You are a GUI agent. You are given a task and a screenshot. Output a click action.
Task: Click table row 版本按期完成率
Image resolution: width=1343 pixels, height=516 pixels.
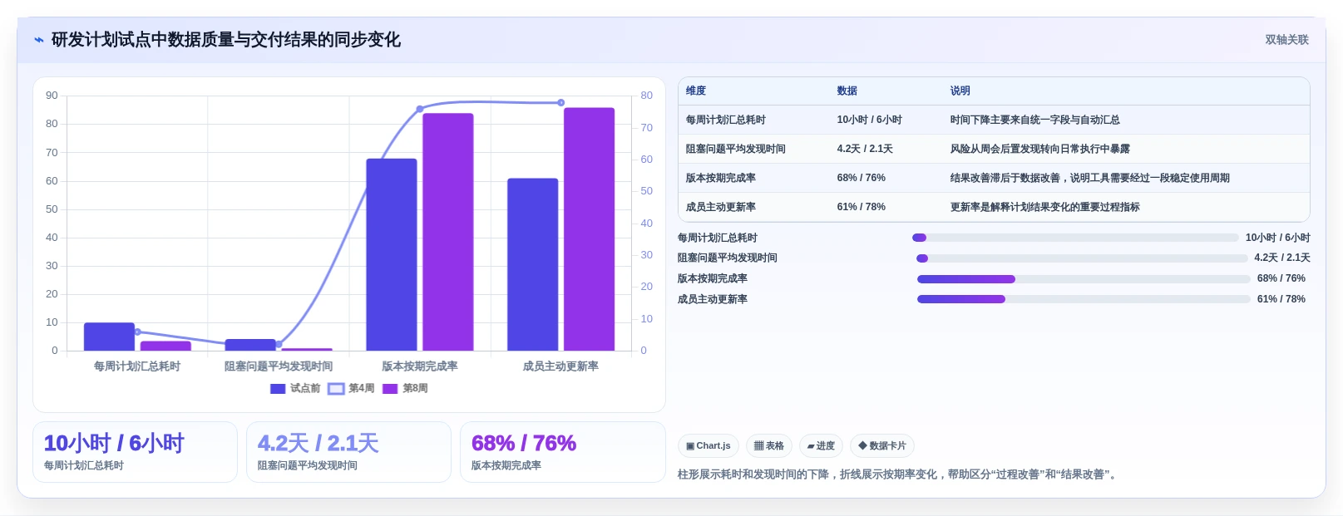(994, 179)
